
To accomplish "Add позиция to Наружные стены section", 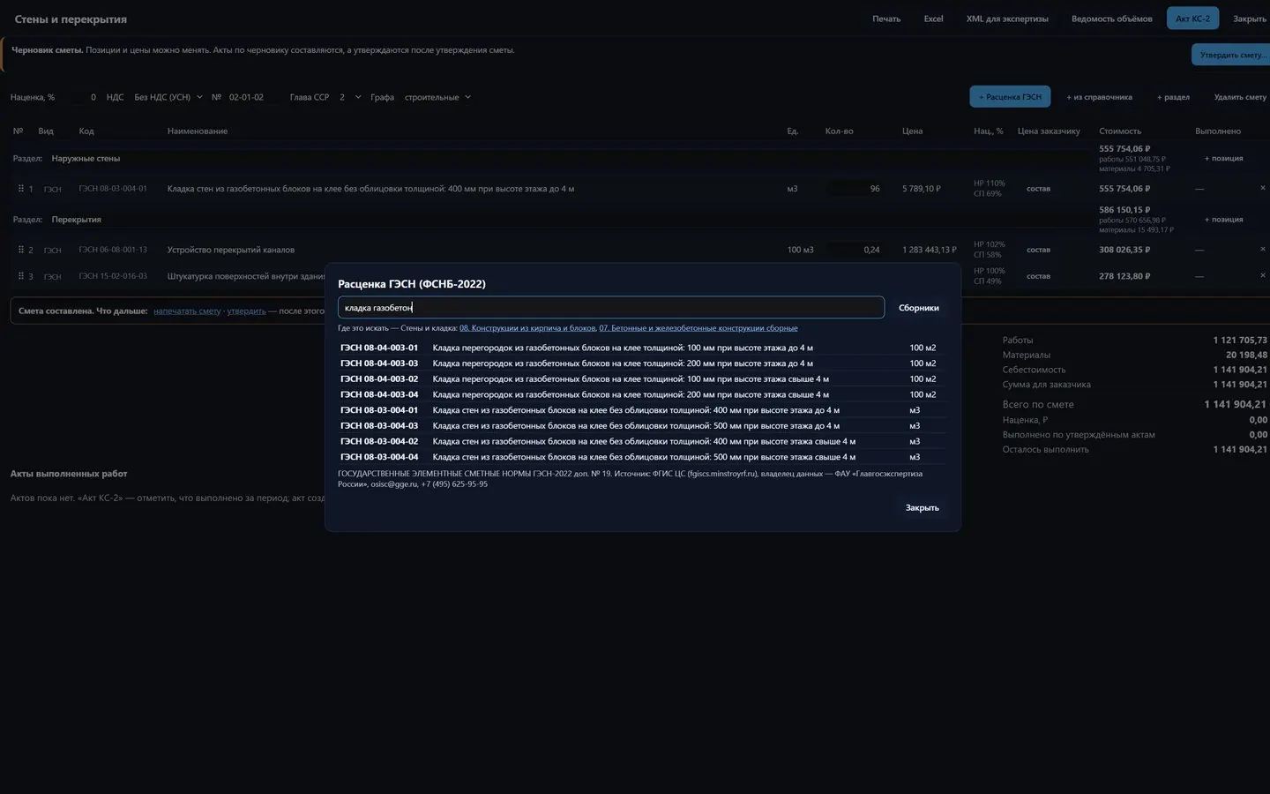I will click(1223, 159).
